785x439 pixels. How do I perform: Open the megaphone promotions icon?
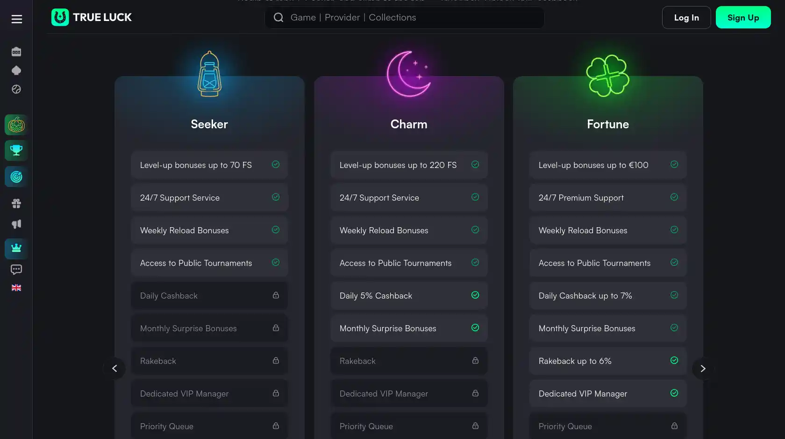[x=16, y=224]
